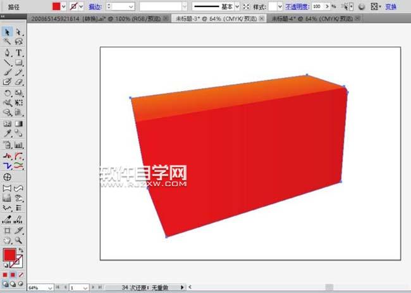The width and height of the screenshot is (411, 293).
Task: Go to the next artboard arrow
Action: click(x=93, y=287)
